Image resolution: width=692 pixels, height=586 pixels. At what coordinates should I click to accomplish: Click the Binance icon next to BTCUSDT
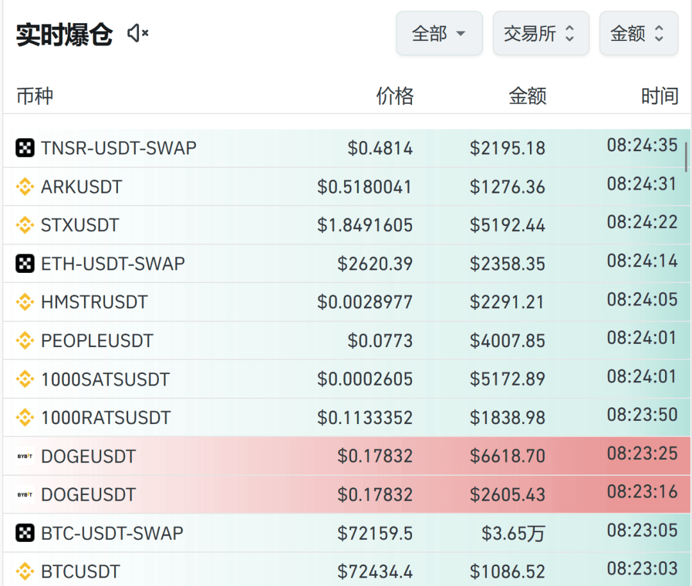click(24, 571)
